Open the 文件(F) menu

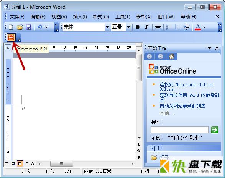(17, 17)
